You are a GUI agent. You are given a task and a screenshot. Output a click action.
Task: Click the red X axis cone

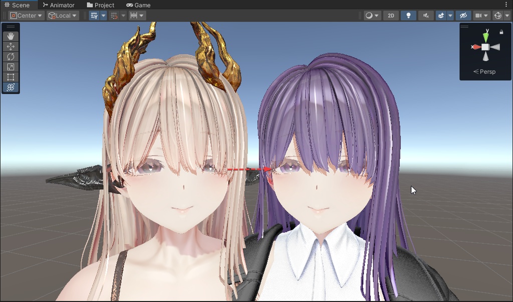476,47
